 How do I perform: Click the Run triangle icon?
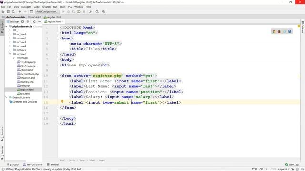[x=63, y=12]
